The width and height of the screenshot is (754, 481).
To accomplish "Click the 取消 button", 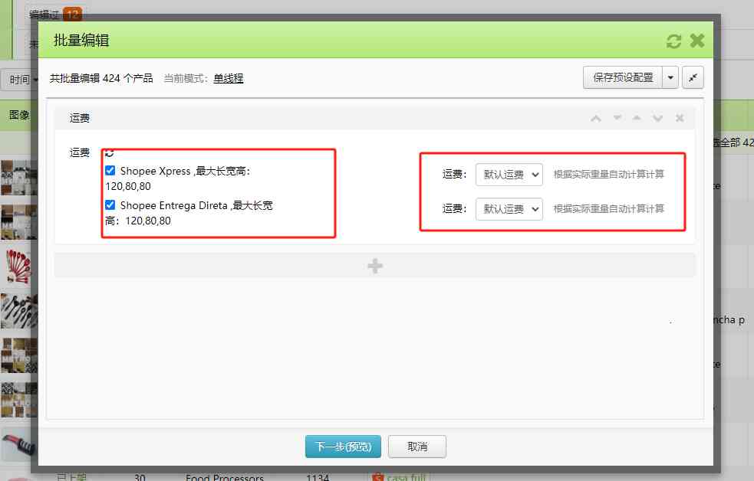I will [x=417, y=446].
